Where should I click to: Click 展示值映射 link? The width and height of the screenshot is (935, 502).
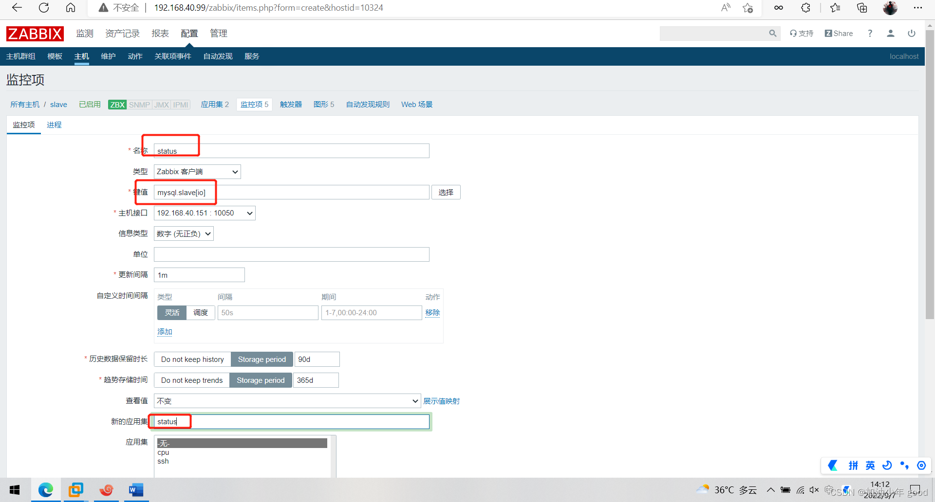click(441, 401)
